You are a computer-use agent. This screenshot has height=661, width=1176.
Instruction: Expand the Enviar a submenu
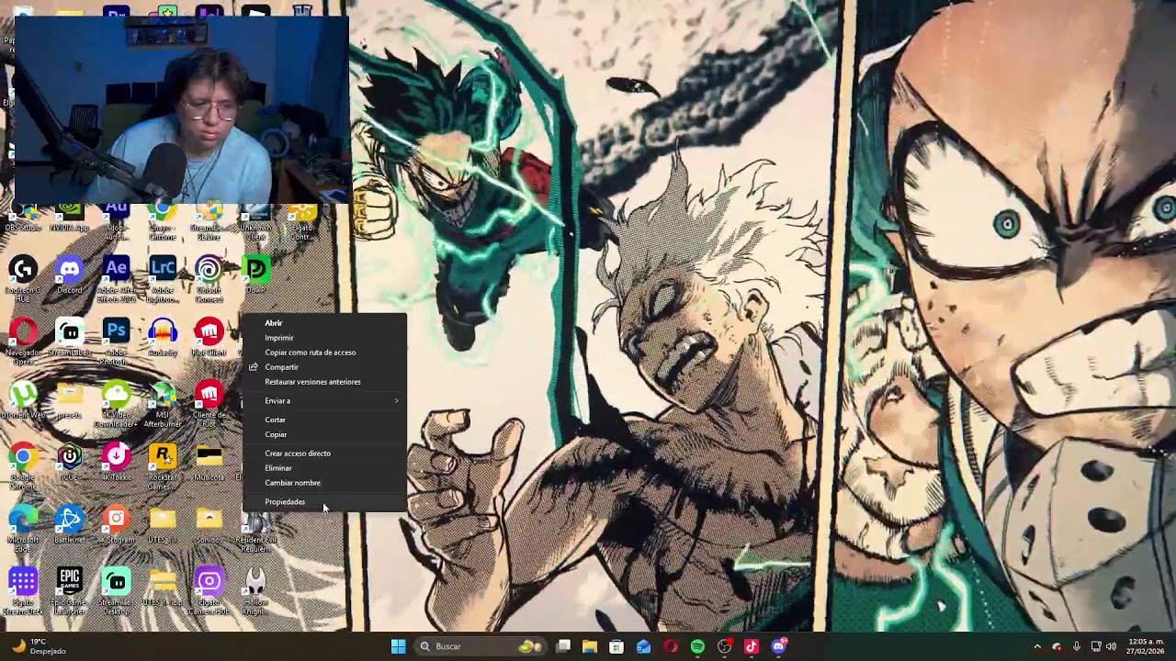pyautogui.click(x=324, y=401)
